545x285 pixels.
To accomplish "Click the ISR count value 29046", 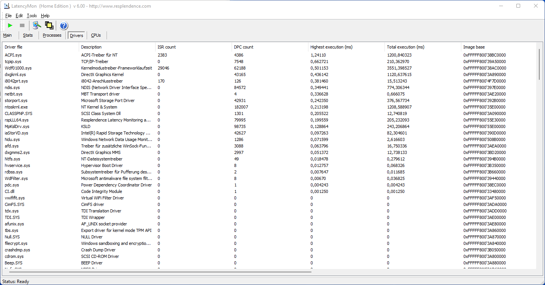I will point(163,68).
